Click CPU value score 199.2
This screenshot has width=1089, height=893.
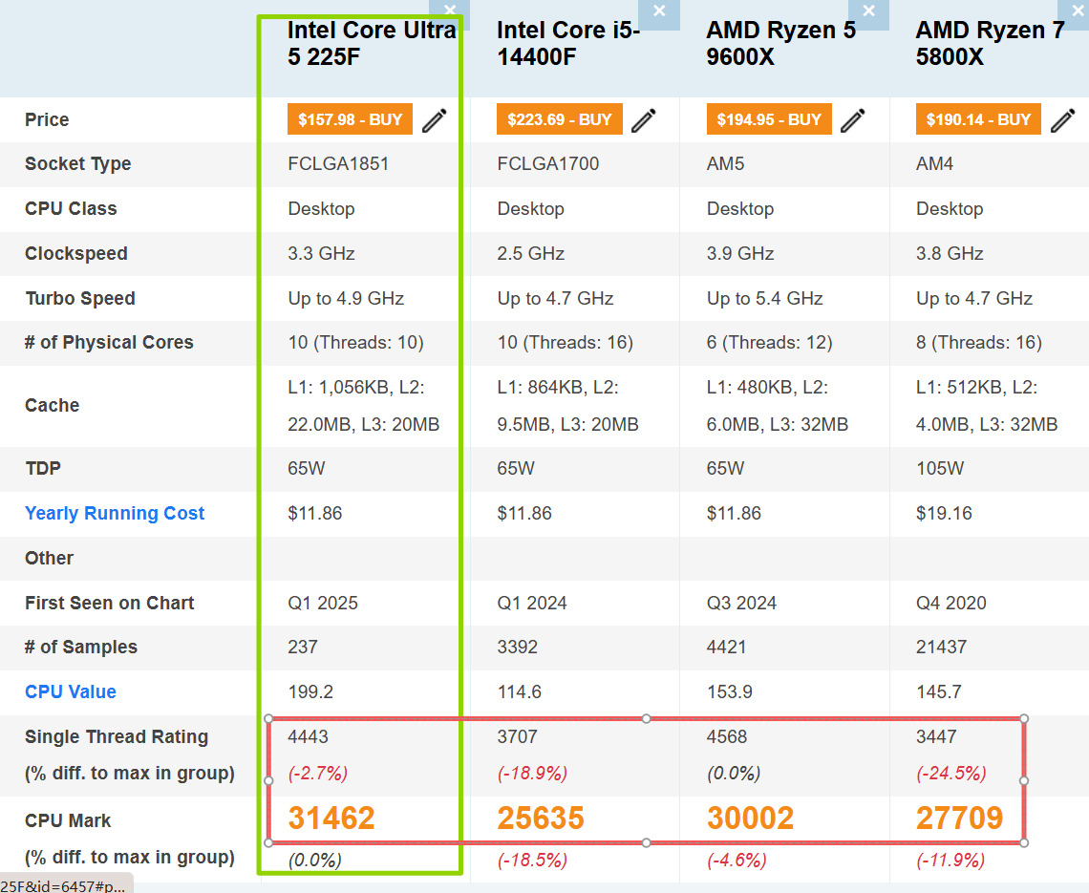click(310, 691)
